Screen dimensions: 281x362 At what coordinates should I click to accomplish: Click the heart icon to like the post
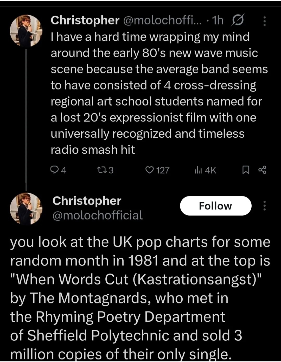pyautogui.click(x=149, y=170)
